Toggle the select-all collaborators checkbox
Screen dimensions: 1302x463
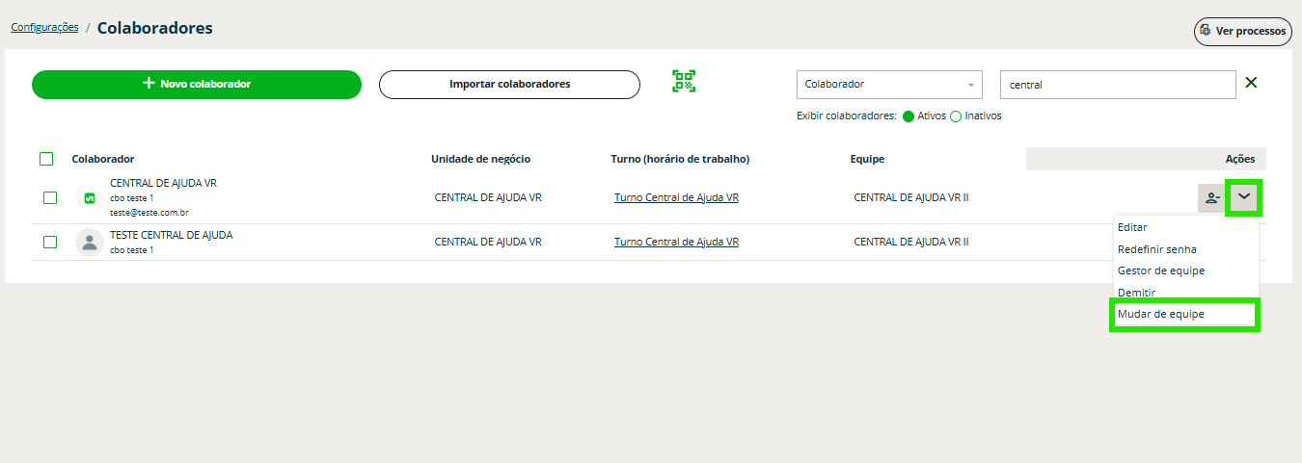[46, 159]
